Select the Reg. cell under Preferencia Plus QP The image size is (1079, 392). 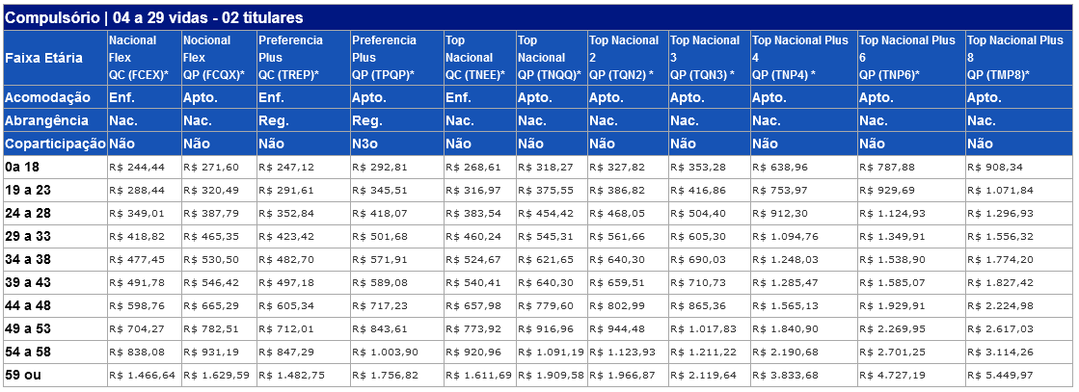(396, 120)
